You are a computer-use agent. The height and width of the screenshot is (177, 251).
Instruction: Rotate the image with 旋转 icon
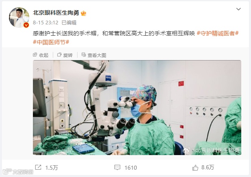pyautogui.click(x=59, y=55)
